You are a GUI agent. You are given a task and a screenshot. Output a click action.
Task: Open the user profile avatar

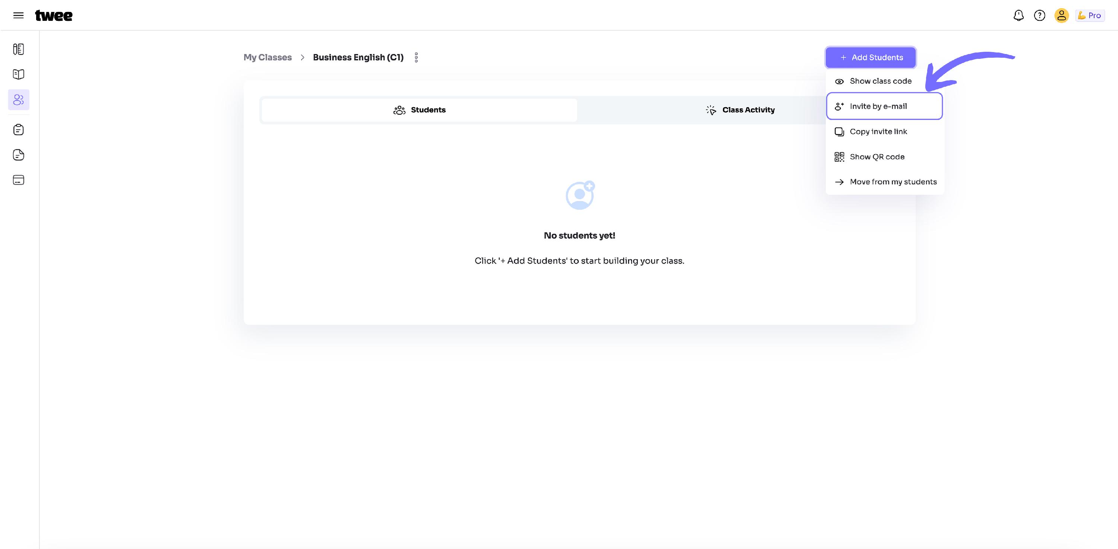[x=1062, y=16]
